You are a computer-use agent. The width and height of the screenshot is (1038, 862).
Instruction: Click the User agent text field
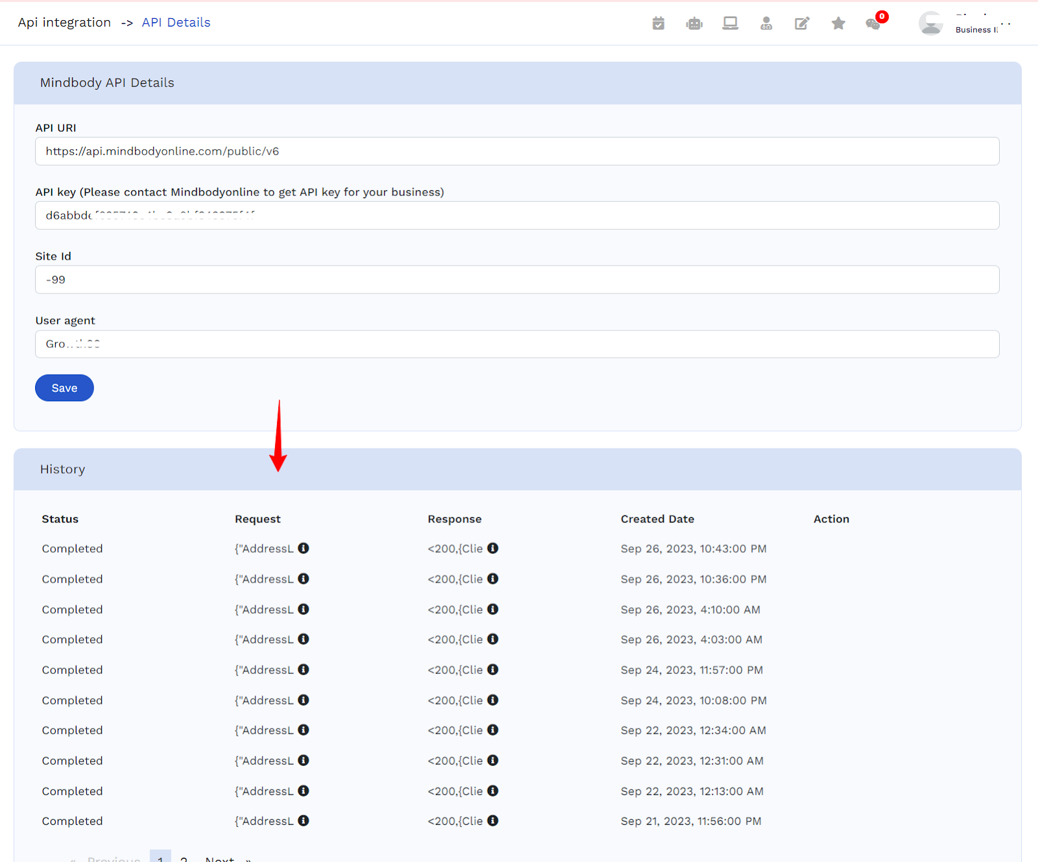517,344
